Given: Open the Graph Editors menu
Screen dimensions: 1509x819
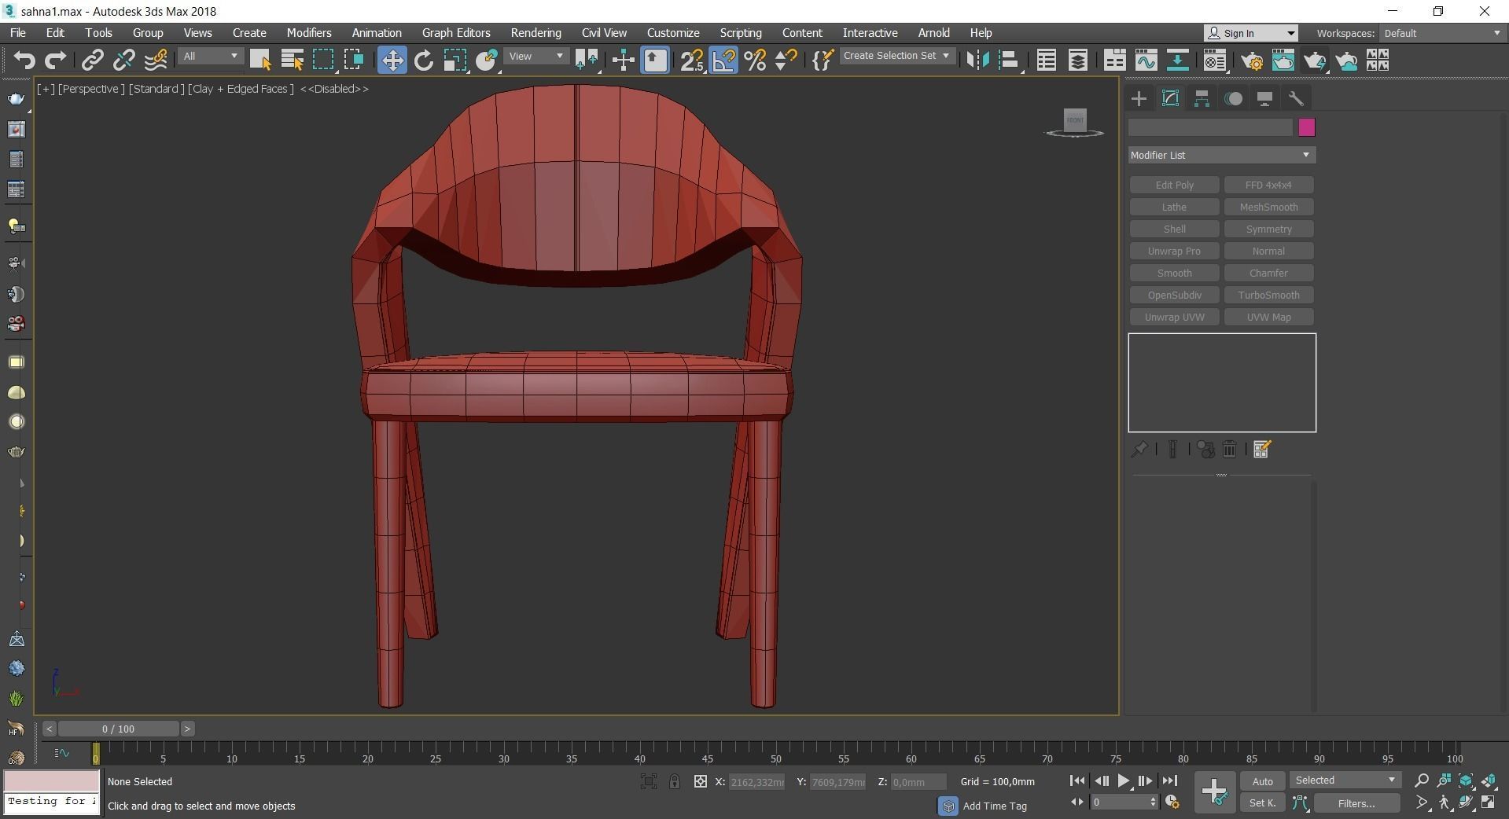Looking at the screenshot, I should point(456,33).
